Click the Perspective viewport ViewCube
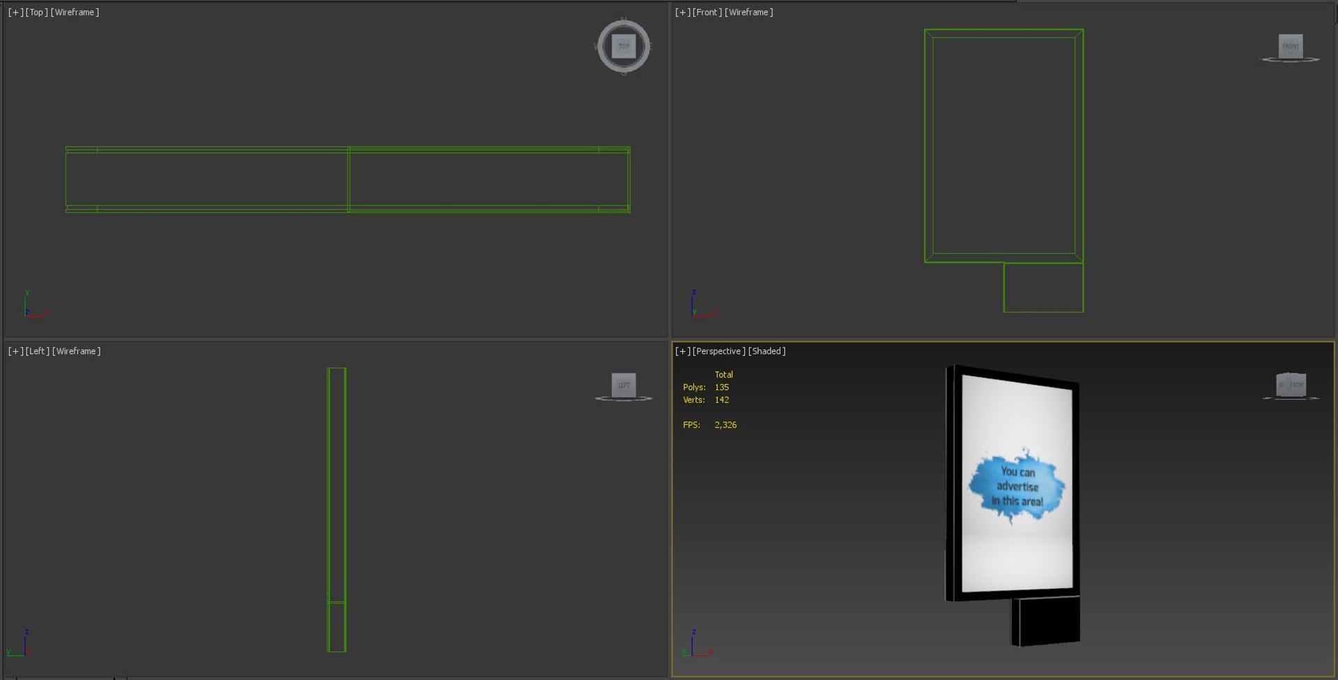Viewport: 1338px width, 680px height. click(1291, 385)
